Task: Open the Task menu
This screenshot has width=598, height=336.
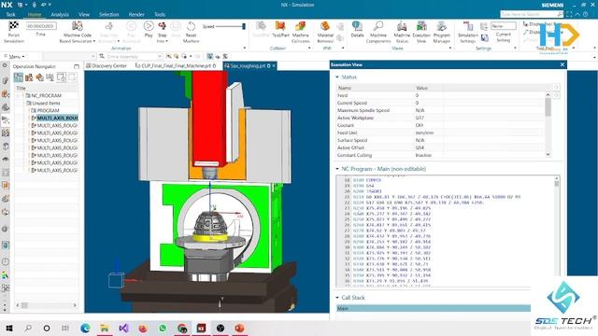Action: [10, 15]
